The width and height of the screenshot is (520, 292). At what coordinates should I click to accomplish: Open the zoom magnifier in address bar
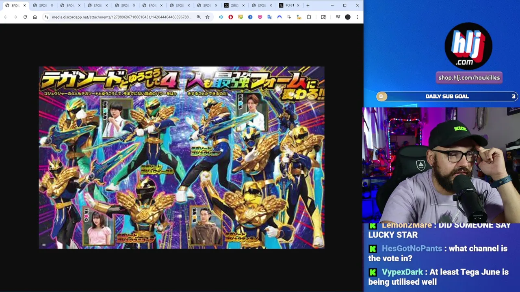click(x=199, y=17)
